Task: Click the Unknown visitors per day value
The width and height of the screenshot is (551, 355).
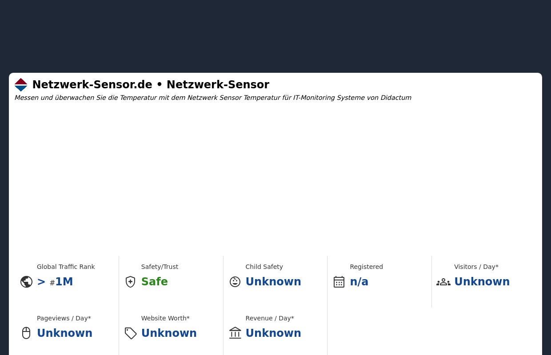Action: 482,281
